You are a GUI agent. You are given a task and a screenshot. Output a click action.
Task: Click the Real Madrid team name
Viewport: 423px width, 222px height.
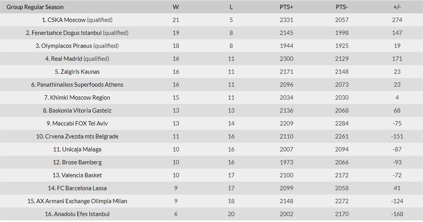tap(67, 59)
